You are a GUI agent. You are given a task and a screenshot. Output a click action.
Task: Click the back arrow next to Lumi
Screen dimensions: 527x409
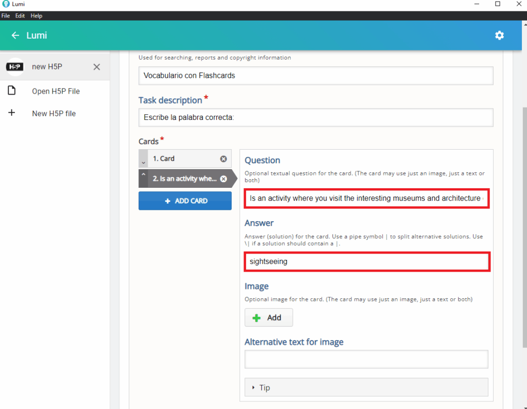click(x=15, y=35)
